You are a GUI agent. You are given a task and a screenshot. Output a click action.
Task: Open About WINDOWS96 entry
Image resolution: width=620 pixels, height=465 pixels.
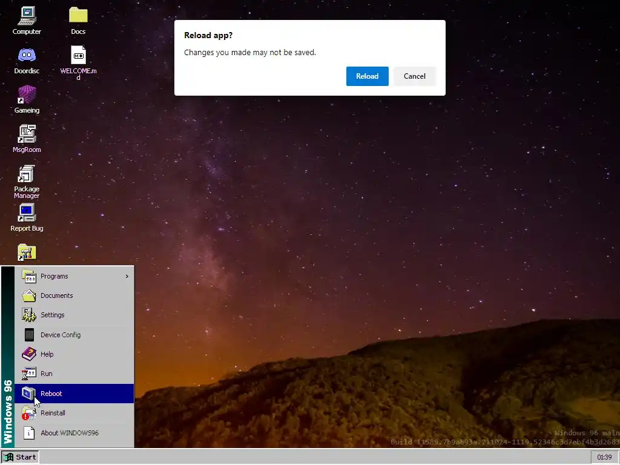click(x=74, y=432)
